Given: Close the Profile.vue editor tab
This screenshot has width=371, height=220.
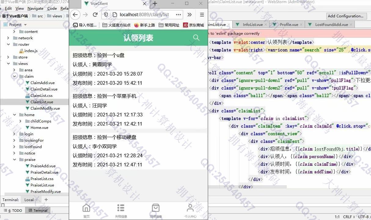Looking at the screenshot, I should (x=301, y=25).
